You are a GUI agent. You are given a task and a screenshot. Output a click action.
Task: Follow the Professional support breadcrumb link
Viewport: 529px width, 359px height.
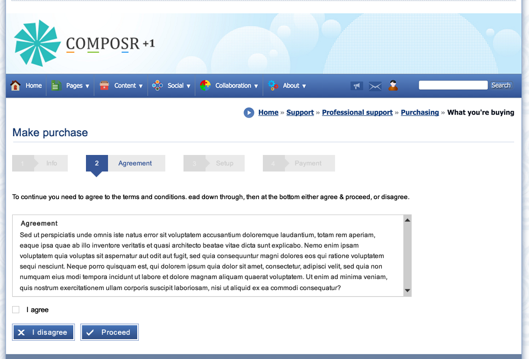pos(357,112)
